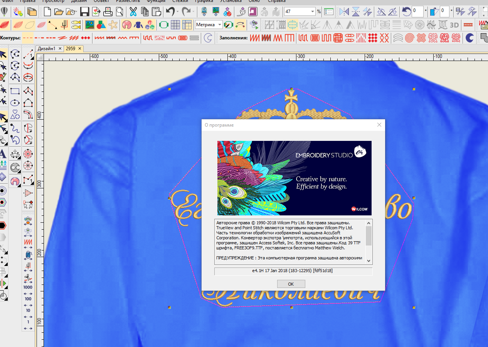Toggle rulers and guides icon
Screen dimensions: 488x347
(x=187, y=25)
